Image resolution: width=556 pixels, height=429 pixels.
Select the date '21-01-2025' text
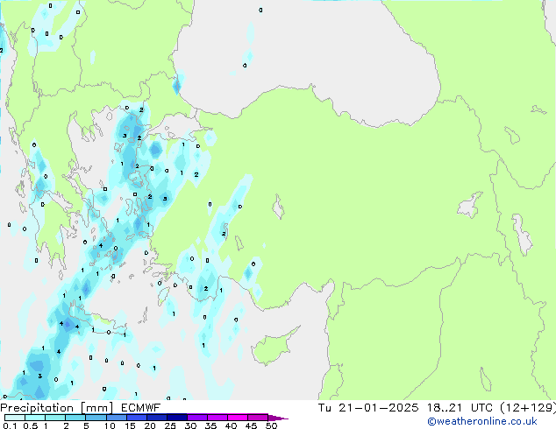[x=378, y=408]
